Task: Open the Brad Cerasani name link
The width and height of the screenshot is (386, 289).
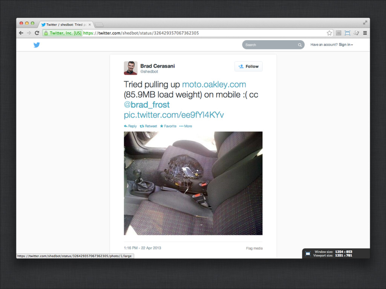Action: 158,66
